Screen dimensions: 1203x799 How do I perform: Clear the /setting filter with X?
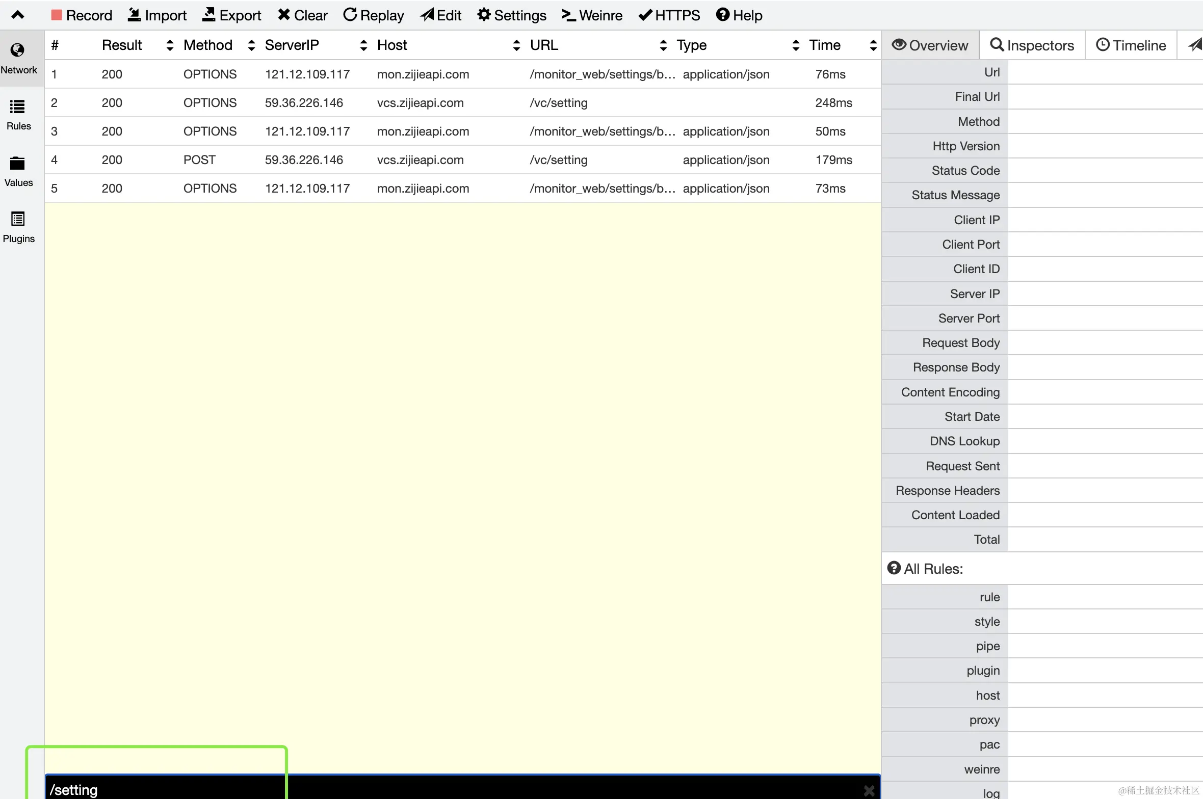[869, 790]
